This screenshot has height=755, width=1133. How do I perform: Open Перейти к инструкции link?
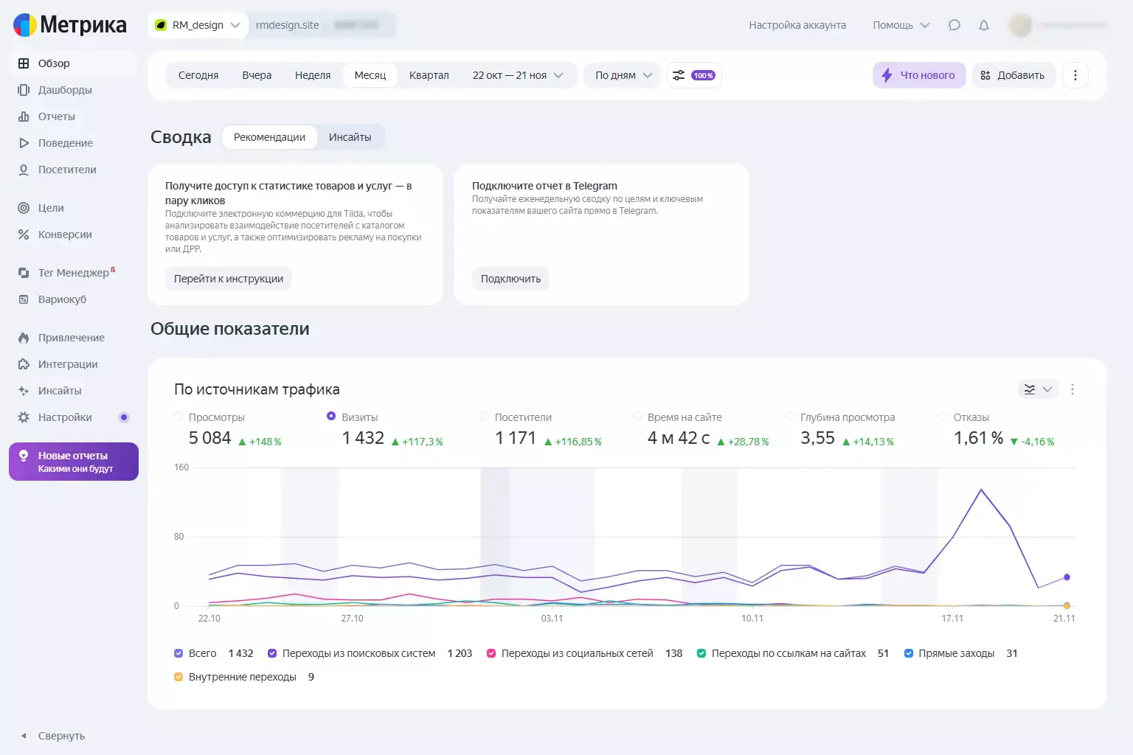228,279
